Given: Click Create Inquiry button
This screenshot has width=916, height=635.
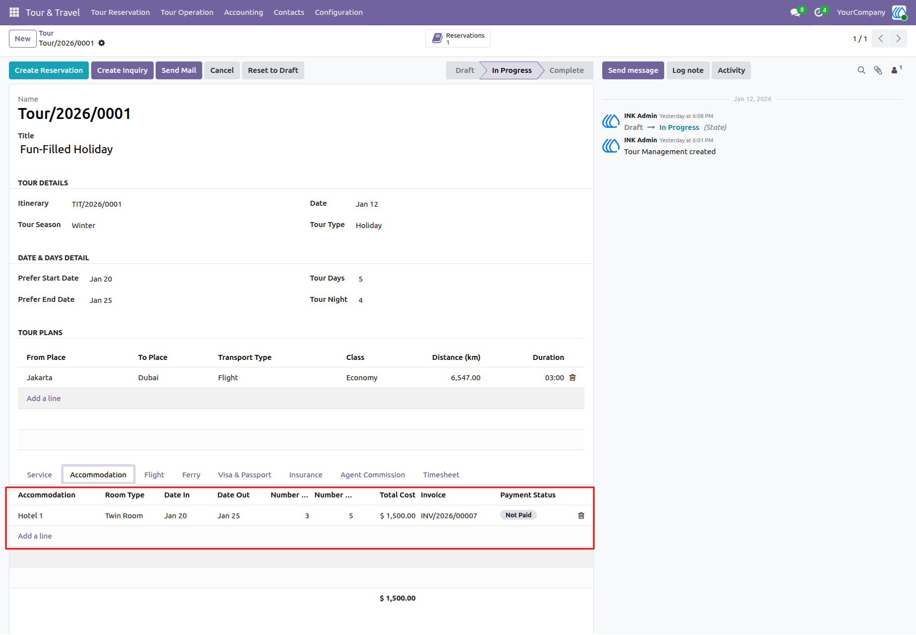Looking at the screenshot, I should (122, 70).
